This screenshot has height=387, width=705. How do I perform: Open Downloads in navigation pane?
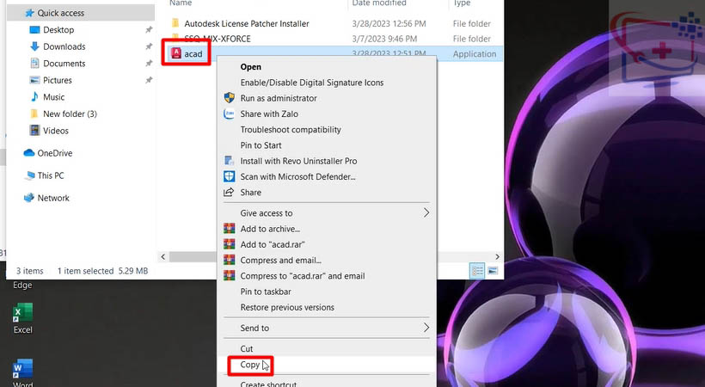64,46
